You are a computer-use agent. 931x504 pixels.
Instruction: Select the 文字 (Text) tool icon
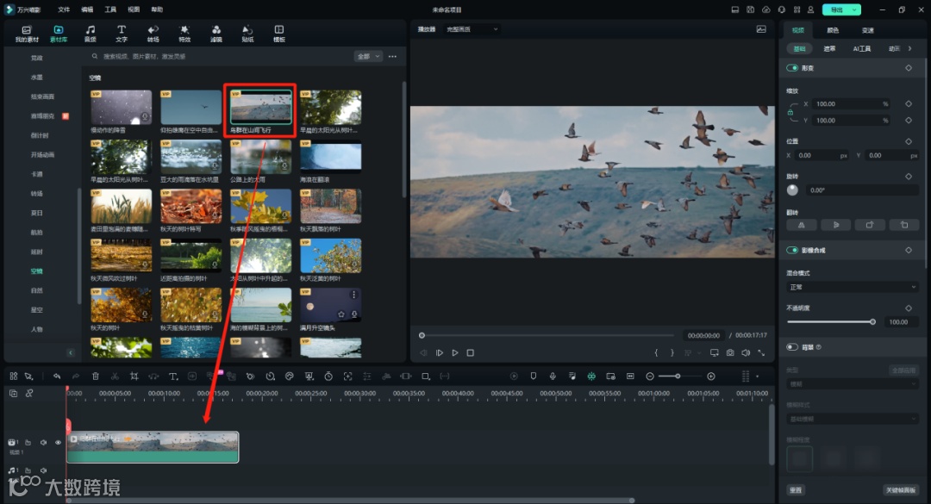(x=122, y=33)
